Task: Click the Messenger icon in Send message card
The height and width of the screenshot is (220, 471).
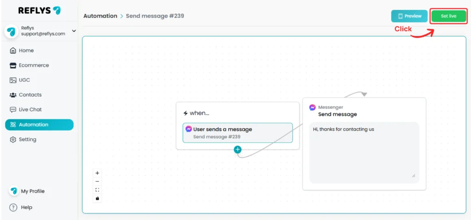Action: pos(312,107)
